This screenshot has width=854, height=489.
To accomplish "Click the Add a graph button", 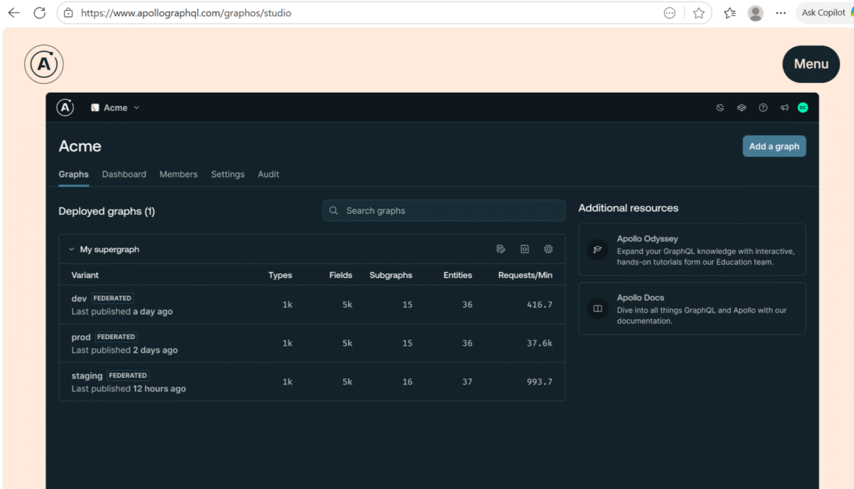I will pos(774,146).
